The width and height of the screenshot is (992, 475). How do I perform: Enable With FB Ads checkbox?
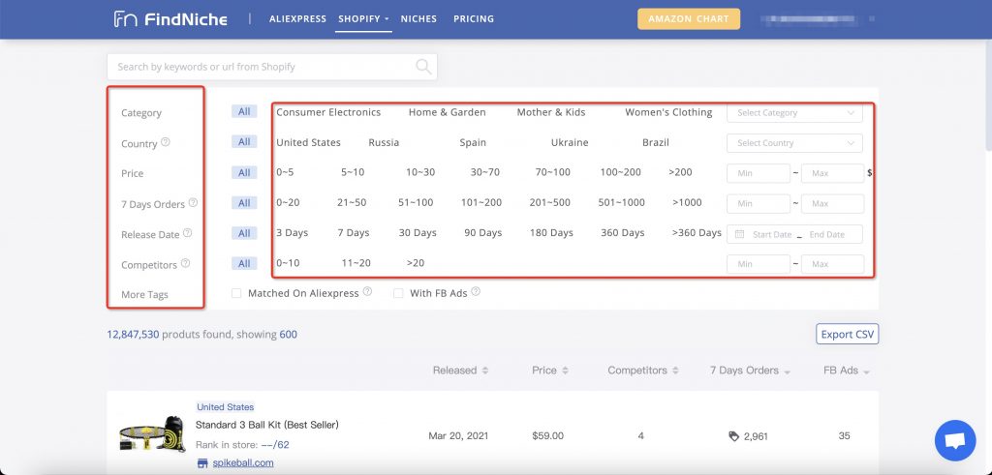[398, 293]
